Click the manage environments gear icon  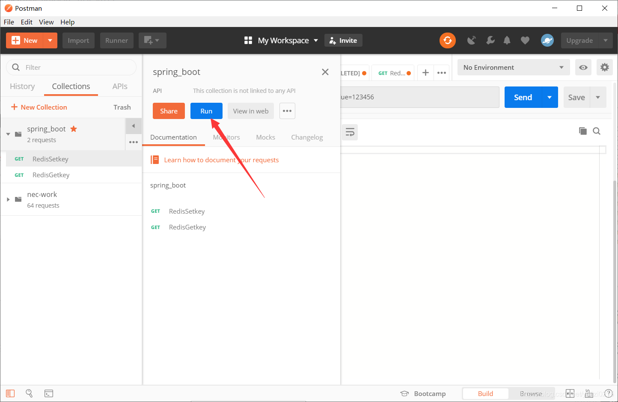coord(604,67)
